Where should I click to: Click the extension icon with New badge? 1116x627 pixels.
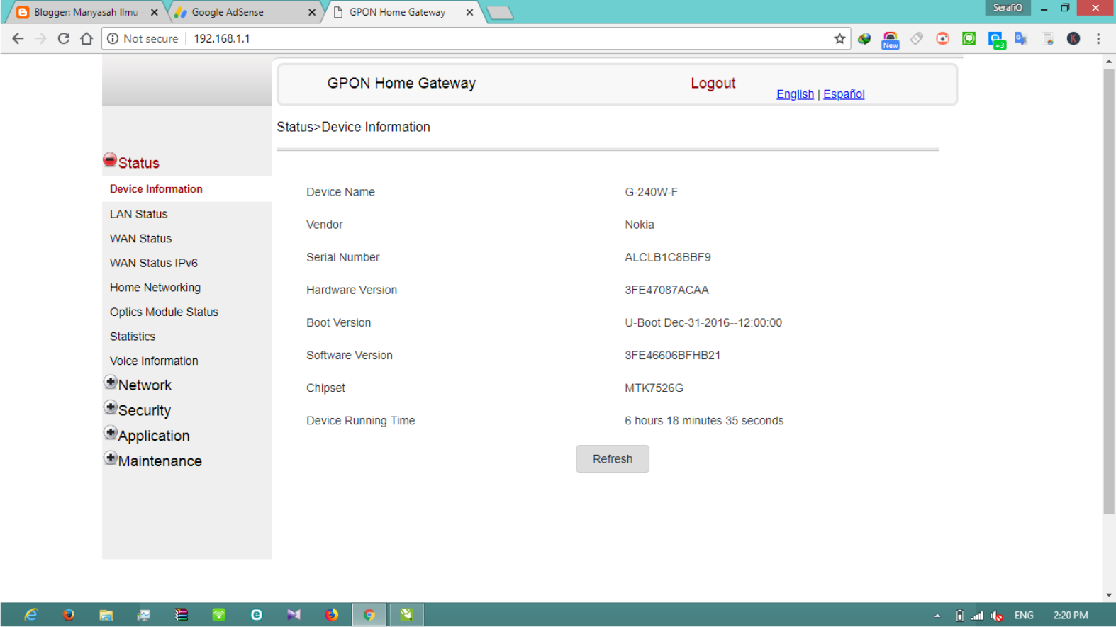pyautogui.click(x=890, y=40)
